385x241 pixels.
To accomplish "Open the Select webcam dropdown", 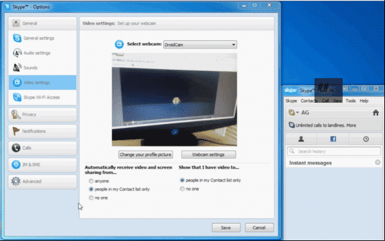I will click(x=200, y=45).
